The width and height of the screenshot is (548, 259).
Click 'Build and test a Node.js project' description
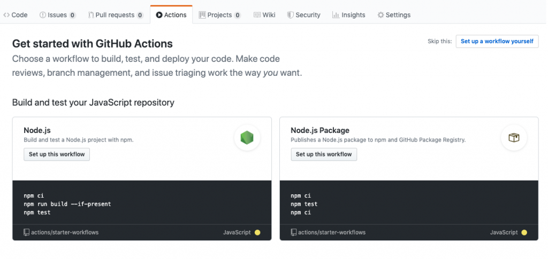(79, 140)
